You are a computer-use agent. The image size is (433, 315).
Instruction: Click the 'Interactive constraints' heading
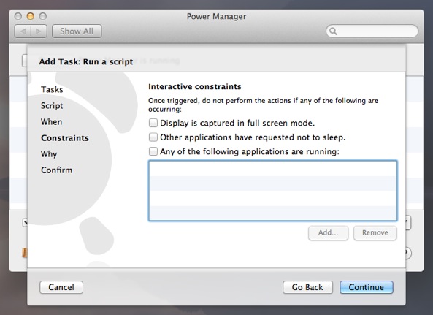coord(195,86)
